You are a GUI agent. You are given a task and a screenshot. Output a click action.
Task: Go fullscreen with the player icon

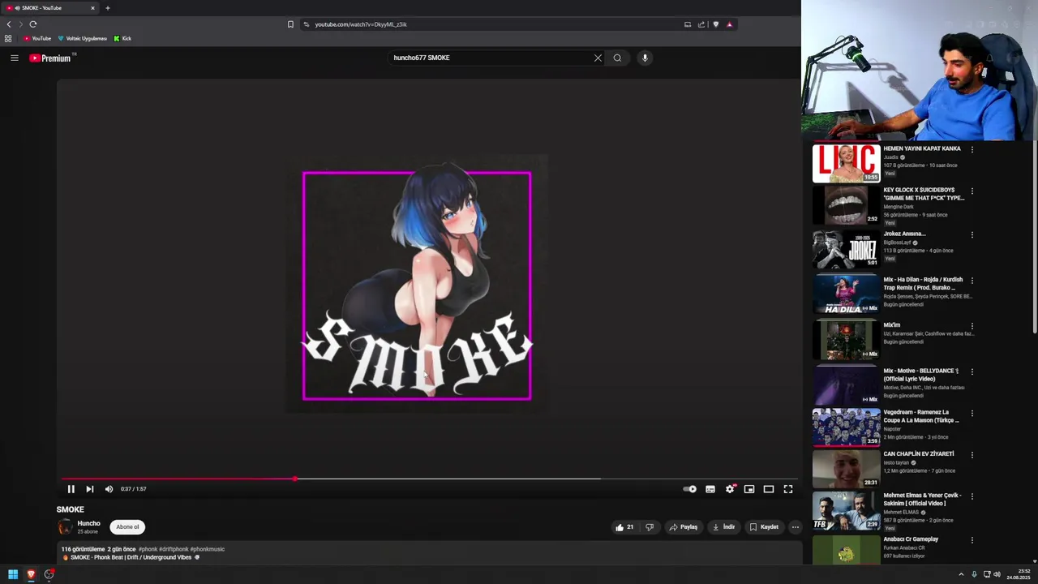tap(788, 489)
